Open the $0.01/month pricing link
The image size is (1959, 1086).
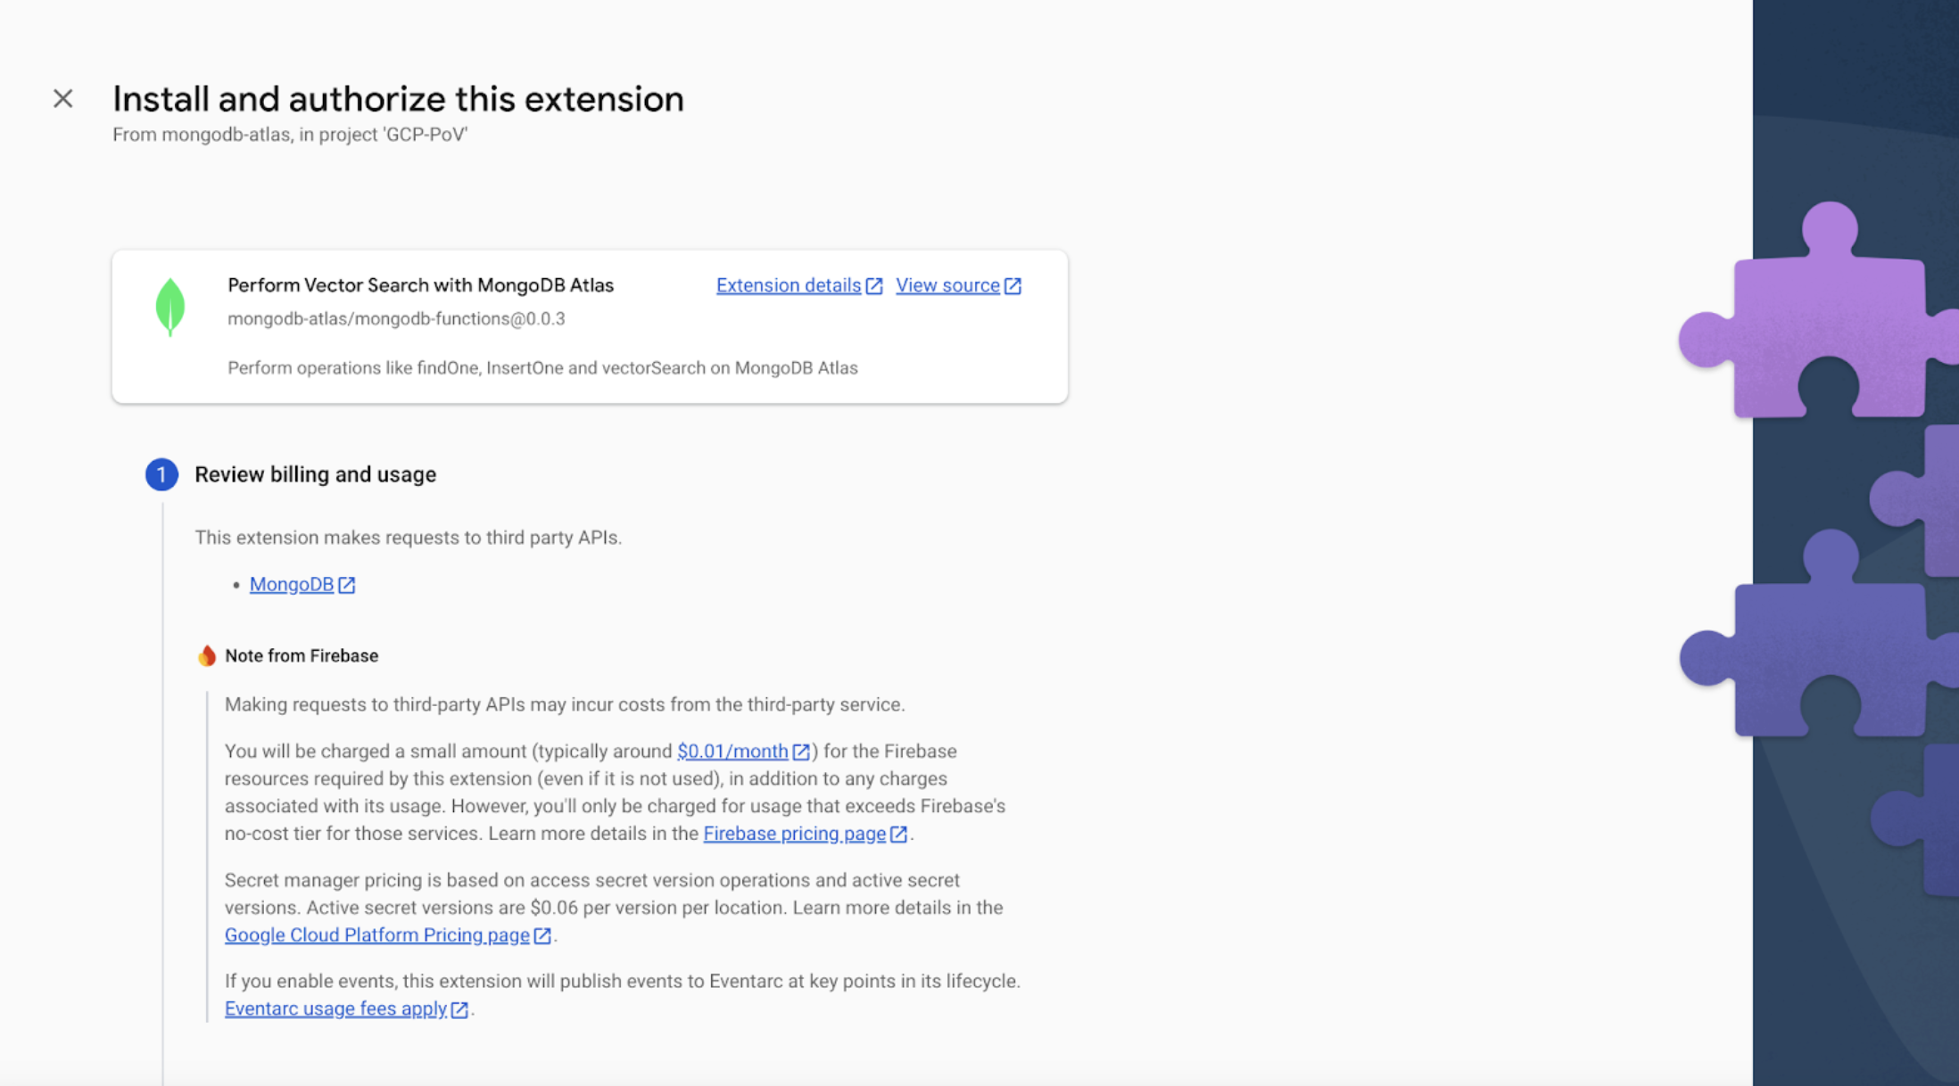732,751
